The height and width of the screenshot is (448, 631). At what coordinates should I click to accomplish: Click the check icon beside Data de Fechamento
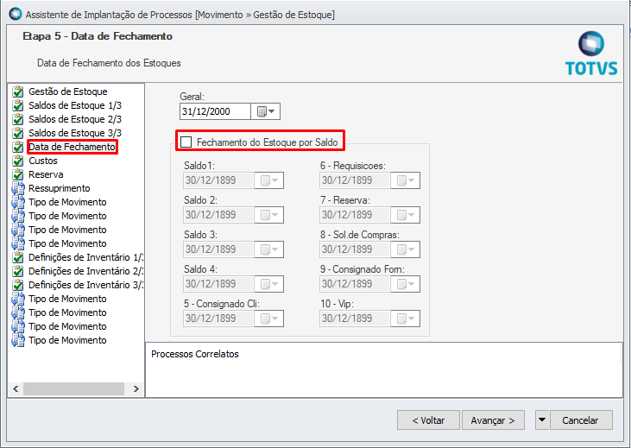point(18,147)
